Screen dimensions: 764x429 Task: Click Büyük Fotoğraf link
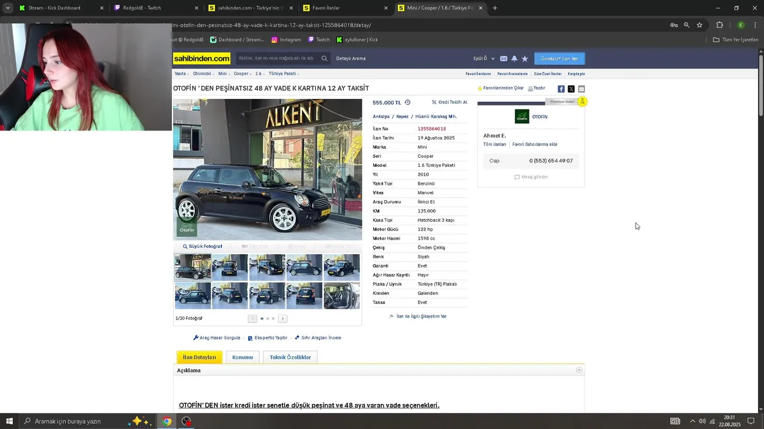[202, 247]
